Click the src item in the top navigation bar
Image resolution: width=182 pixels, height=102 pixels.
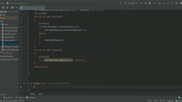[x=3, y=3]
